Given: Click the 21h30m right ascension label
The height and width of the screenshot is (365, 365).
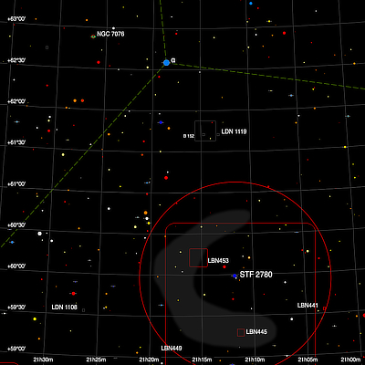Looking at the screenshot, I should coord(43,360).
